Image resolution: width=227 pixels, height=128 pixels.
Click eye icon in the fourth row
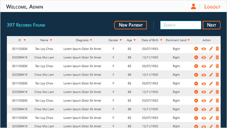[204, 75]
